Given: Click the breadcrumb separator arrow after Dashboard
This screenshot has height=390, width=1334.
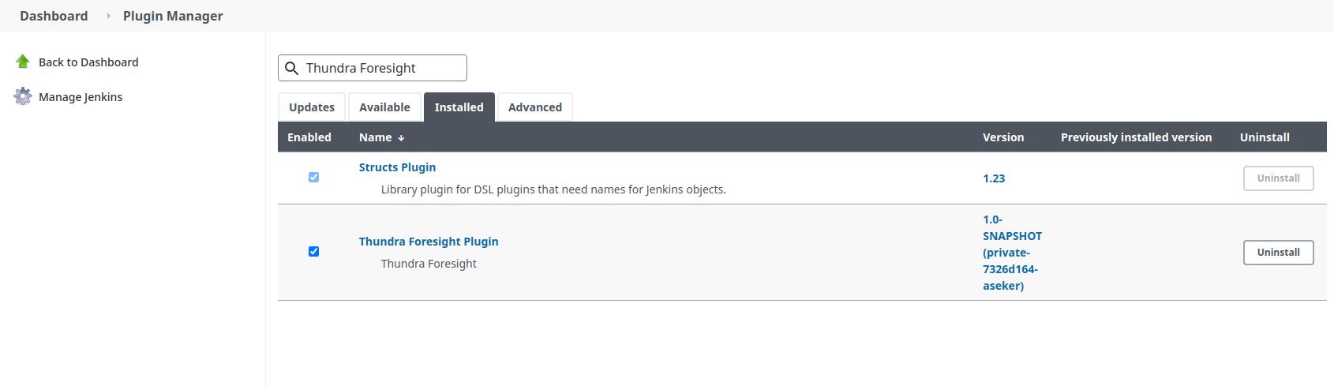Looking at the screenshot, I should (x=108, y=16).
